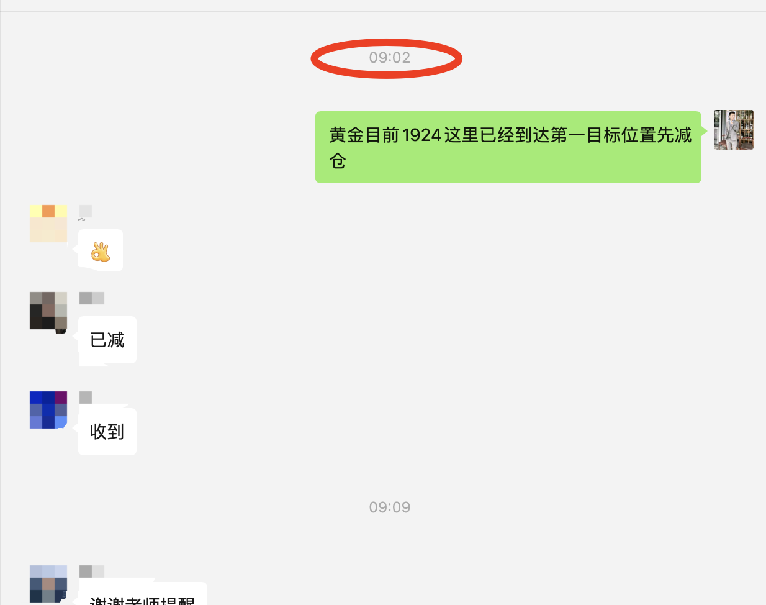Screen dimensions: 766x605
Task: Open the yellow-orange pixelated avatar profile
Action: 48,224
